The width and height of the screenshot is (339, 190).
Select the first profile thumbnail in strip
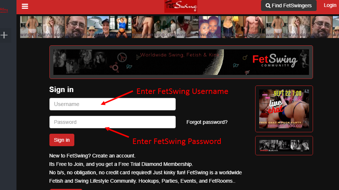tap(31, 27)
